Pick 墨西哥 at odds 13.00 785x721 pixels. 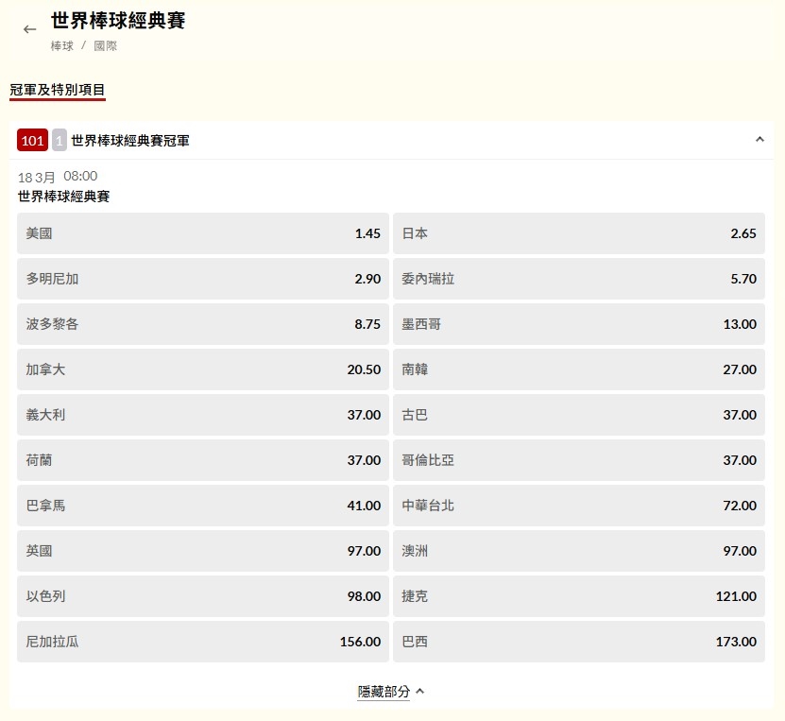click(578, 324)
